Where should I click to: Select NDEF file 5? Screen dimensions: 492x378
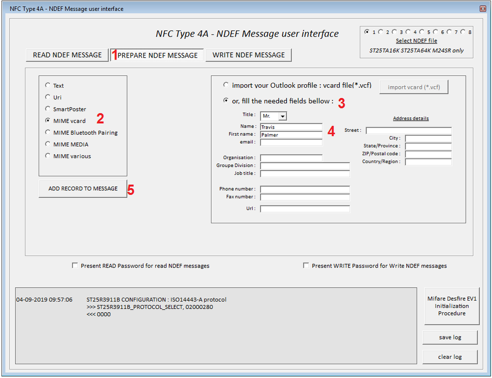422,32
